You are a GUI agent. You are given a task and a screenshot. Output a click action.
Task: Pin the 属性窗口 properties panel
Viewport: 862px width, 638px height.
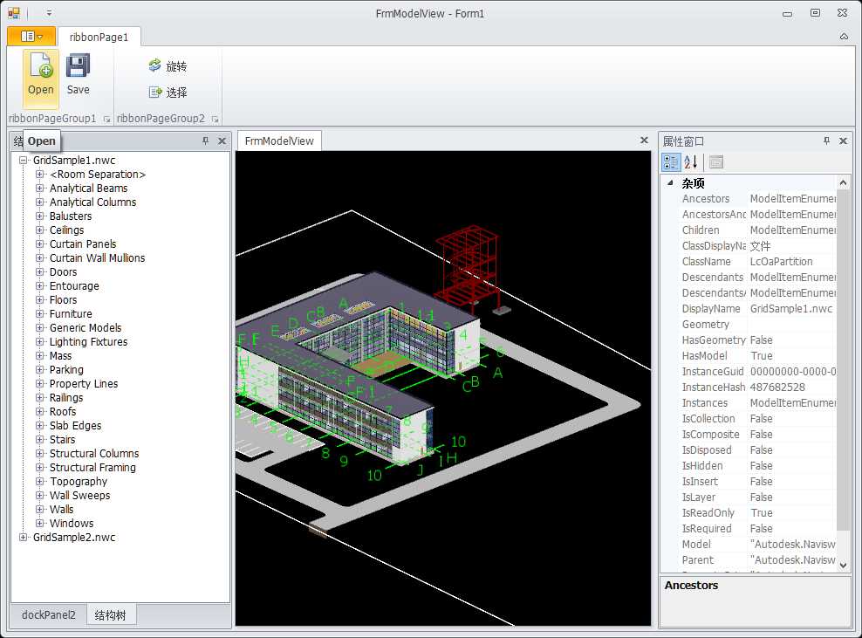click(x=826, y=141)
